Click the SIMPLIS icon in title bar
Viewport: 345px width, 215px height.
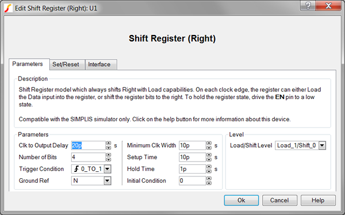coord(8,8)
